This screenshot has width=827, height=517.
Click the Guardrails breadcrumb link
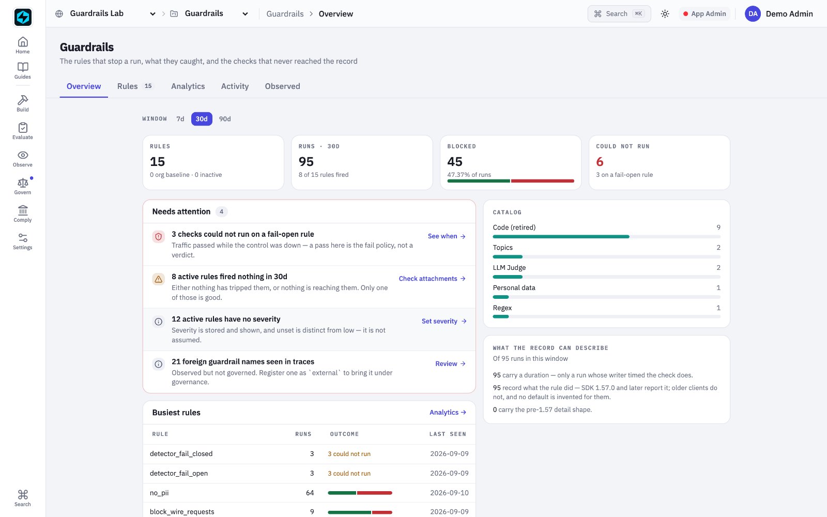coord(285,14)
